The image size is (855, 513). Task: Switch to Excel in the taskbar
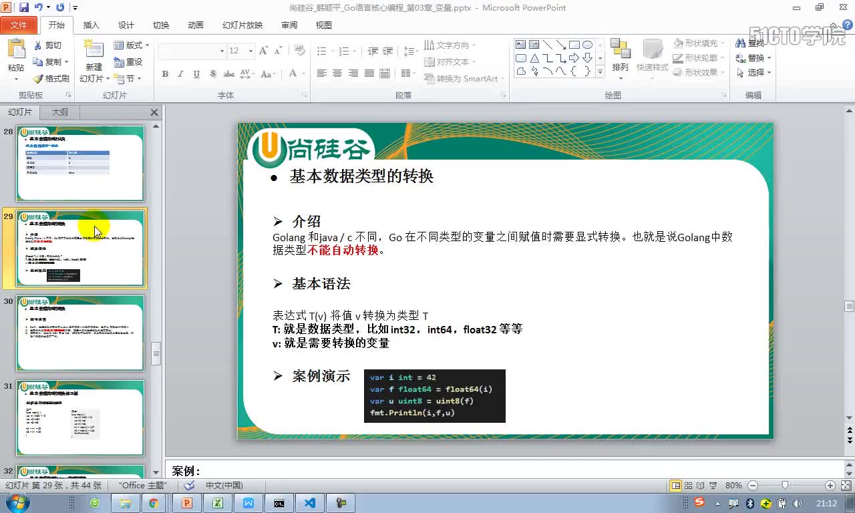tap(218, 503)
